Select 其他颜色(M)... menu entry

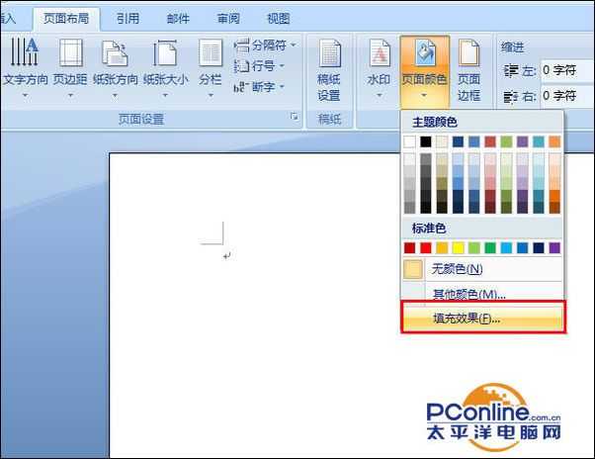pyautogui.click(x=469, y=294)
